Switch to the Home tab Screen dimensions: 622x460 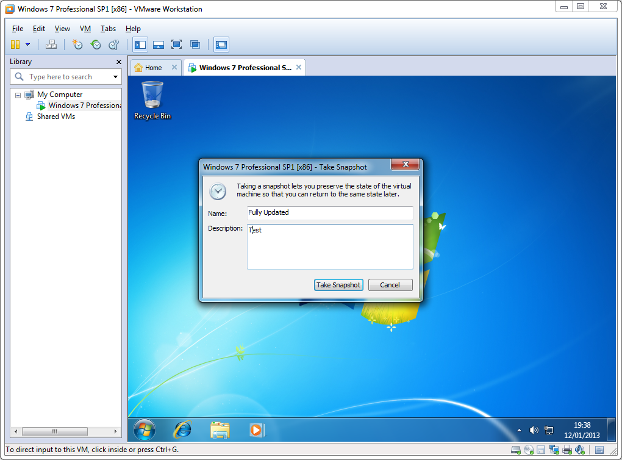point(152,68)
